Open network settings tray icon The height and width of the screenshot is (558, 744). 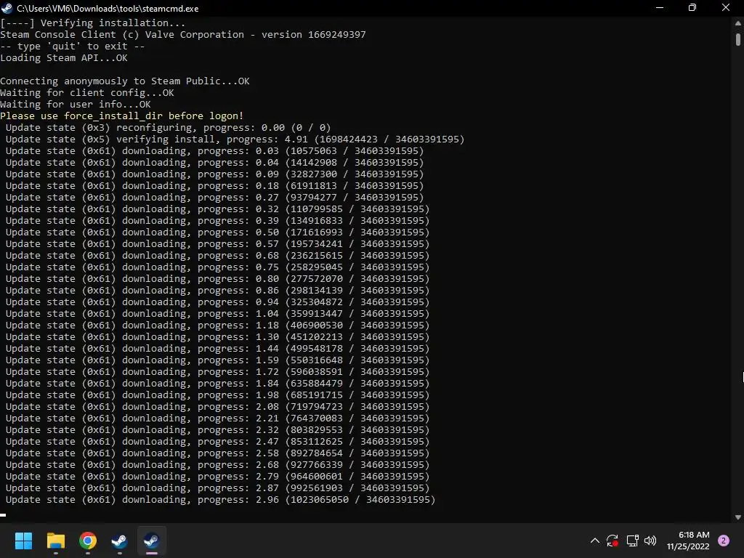coord(633,541)
